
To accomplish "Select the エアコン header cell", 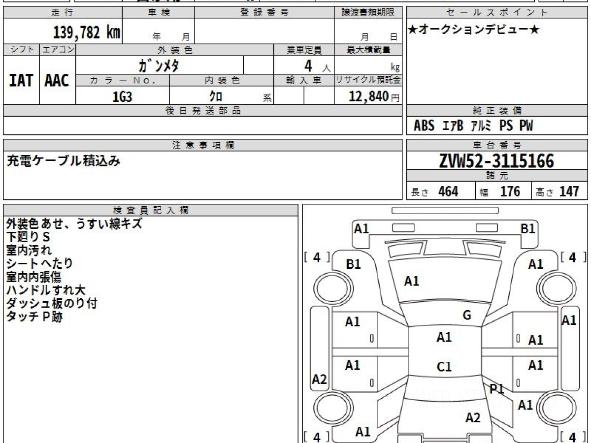I will click(x=58, y=50).
